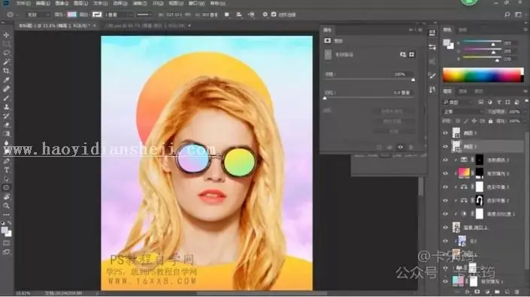The image size is (530, 297).
Task: Toggle the layer filter switch in Layers panel
Action: [526, 101]
